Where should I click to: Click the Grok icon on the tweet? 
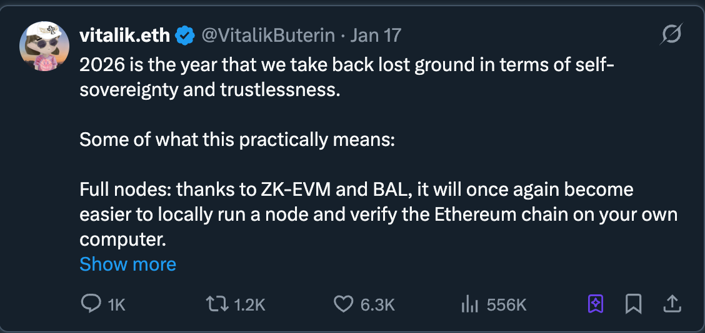tap(671, 36)
